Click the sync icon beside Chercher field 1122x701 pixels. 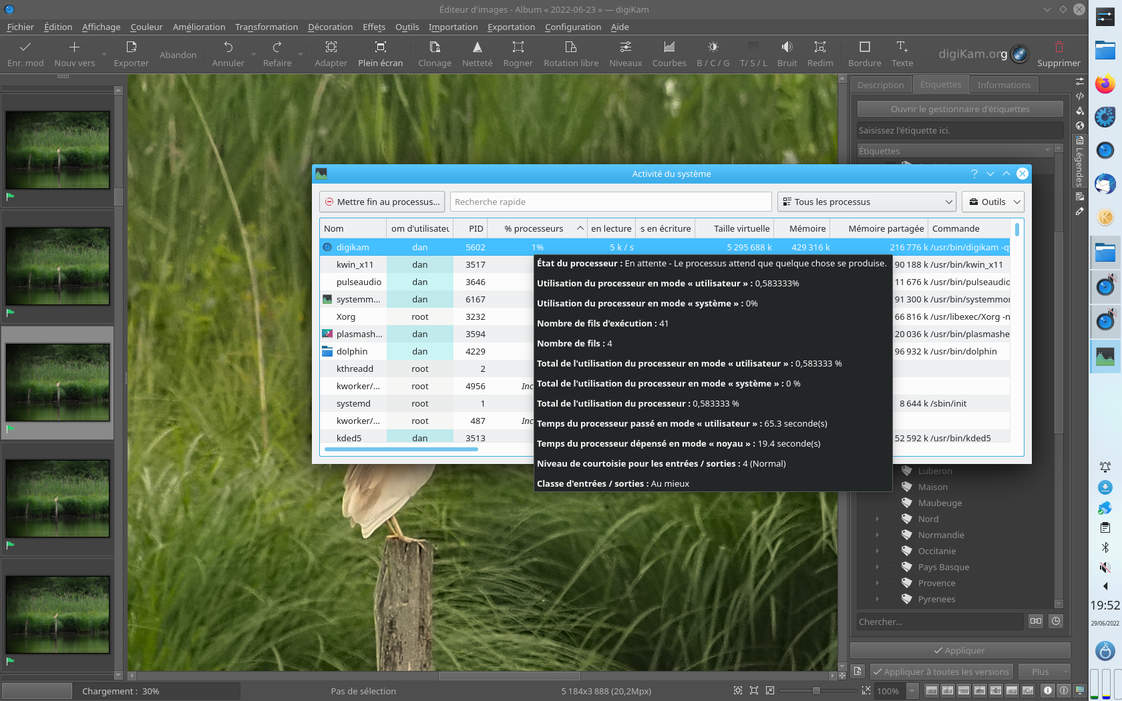coord(1036,621)
